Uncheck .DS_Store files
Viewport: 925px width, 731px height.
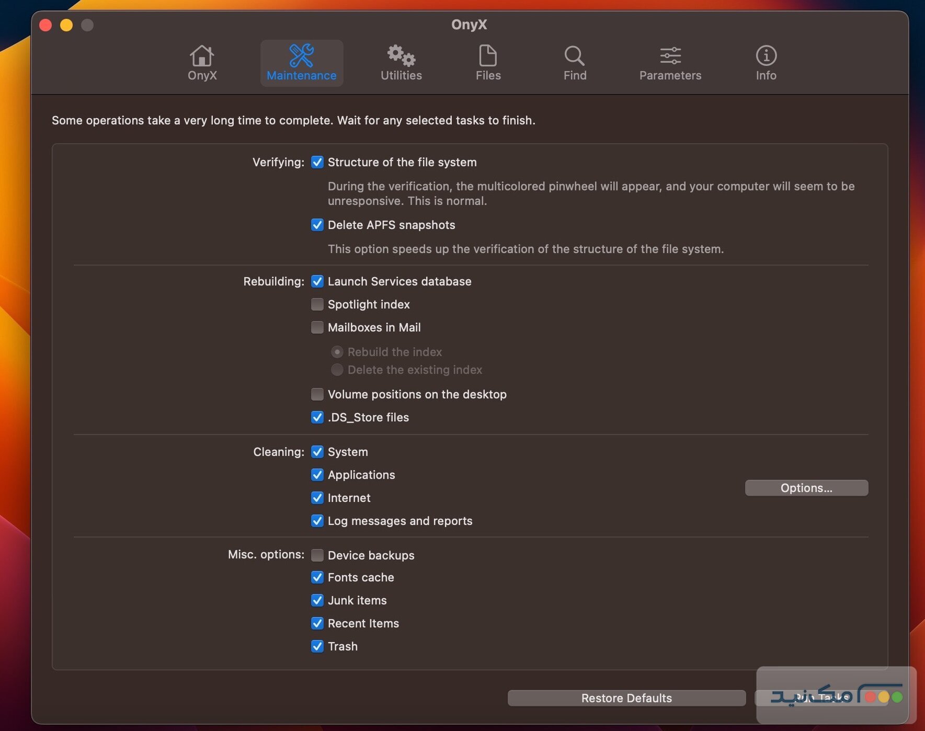(x=317, y=417)
